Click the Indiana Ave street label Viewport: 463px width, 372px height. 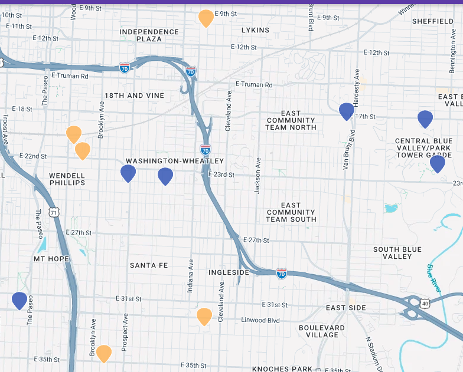point(190,276)
